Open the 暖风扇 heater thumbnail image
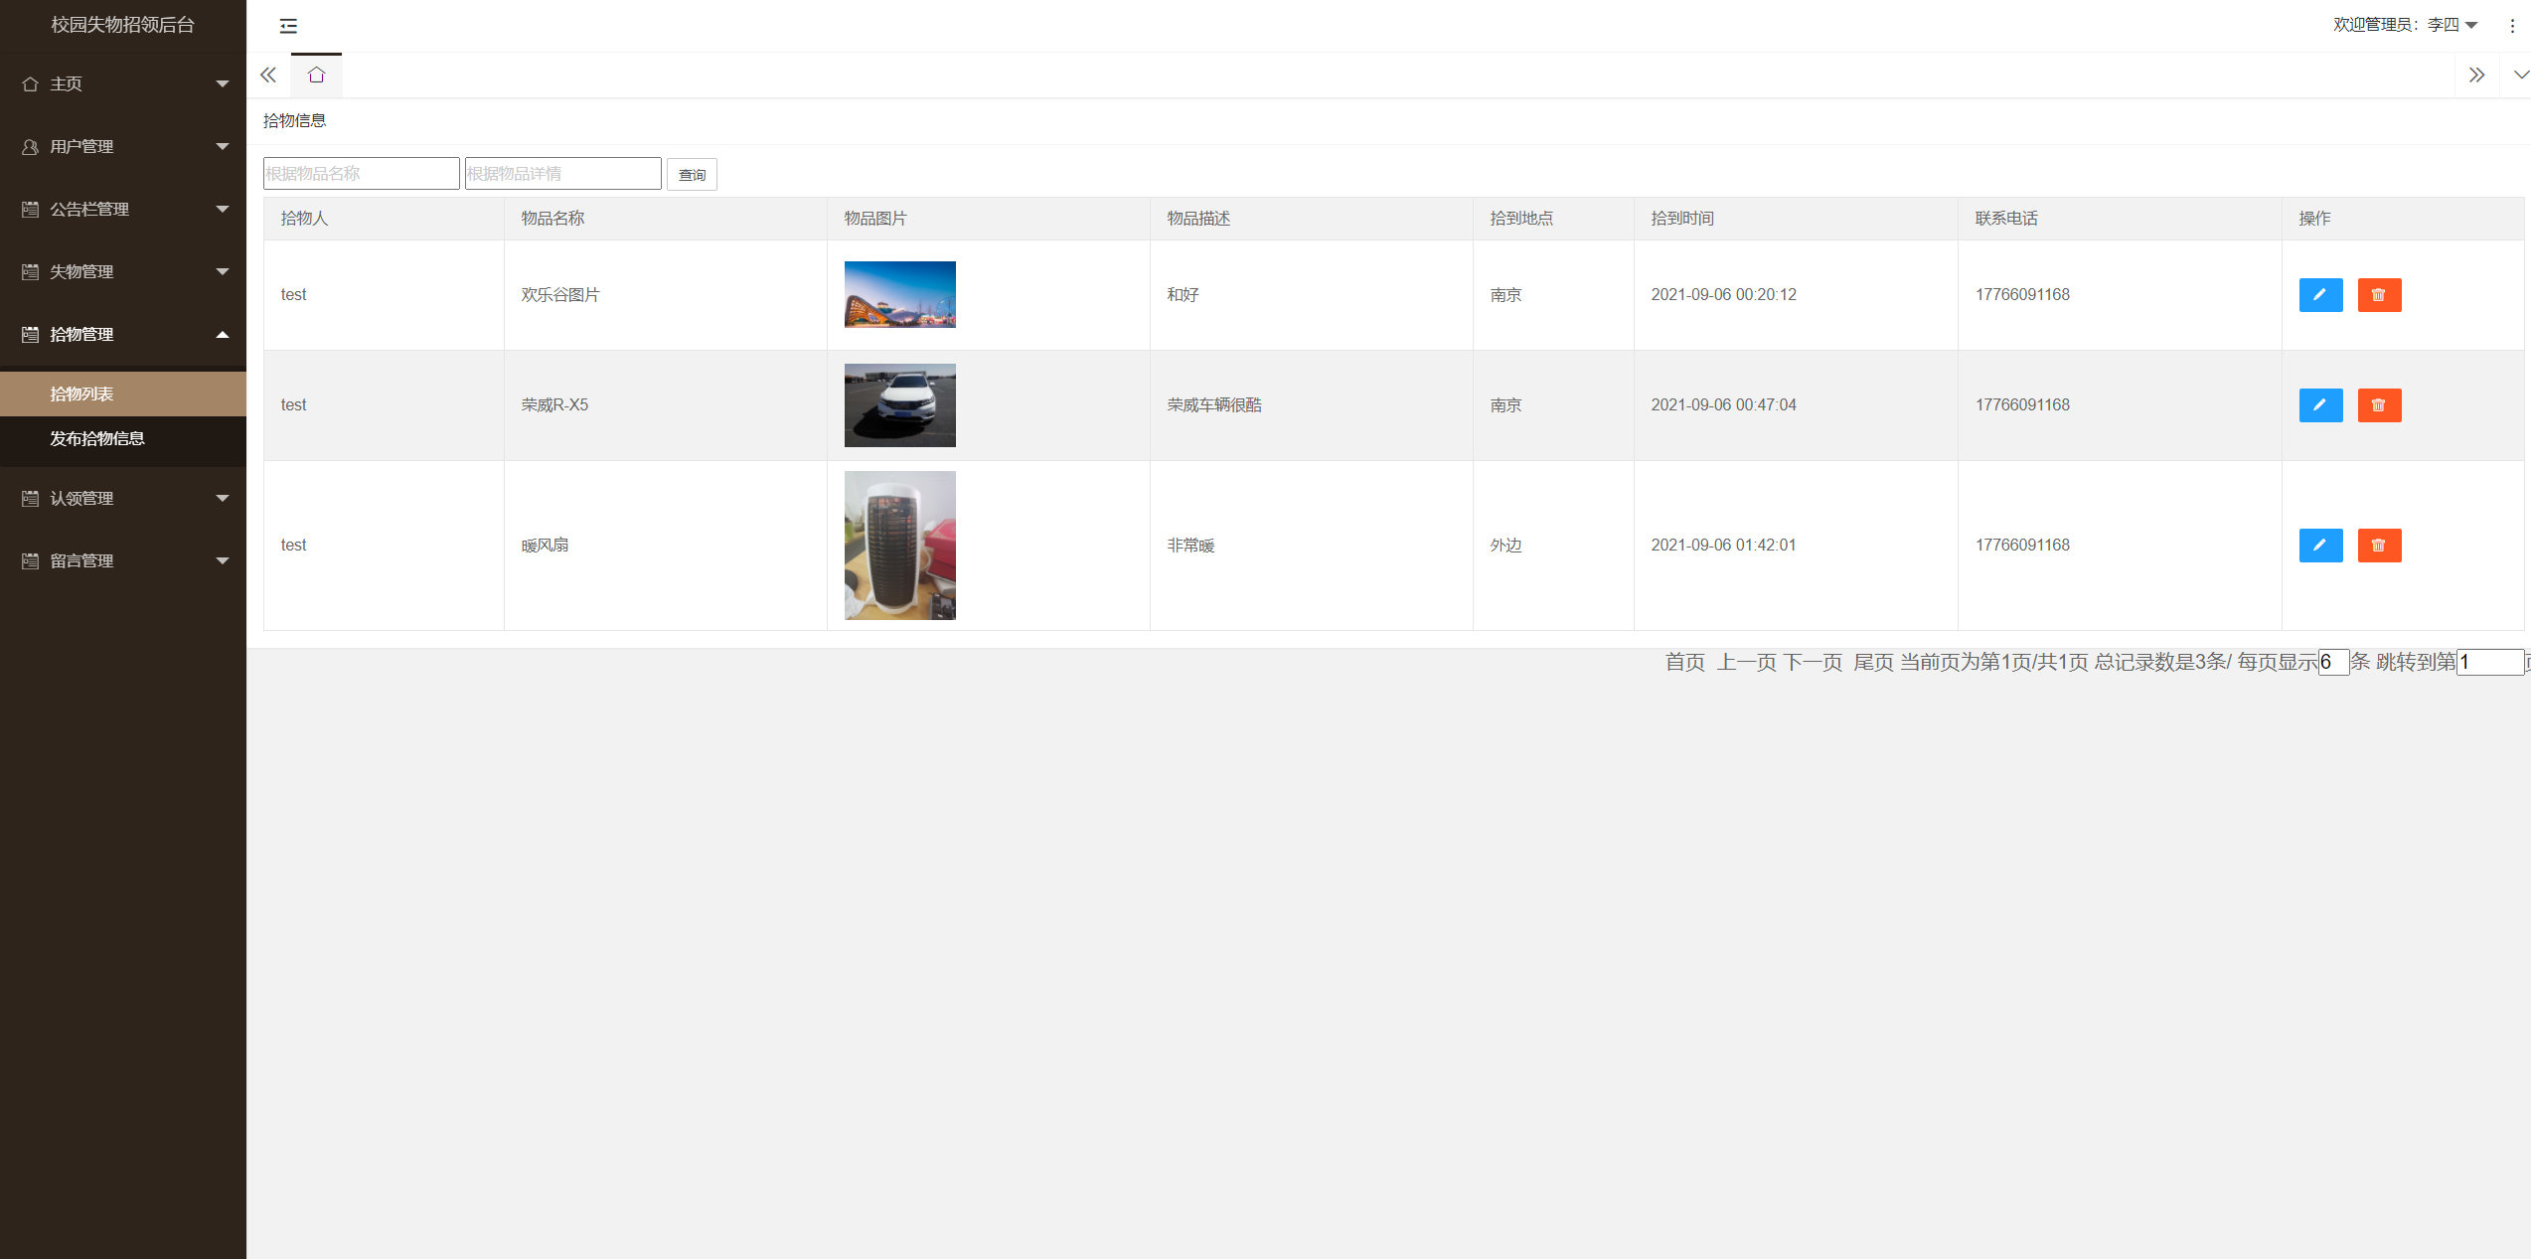 pos(899,546)
